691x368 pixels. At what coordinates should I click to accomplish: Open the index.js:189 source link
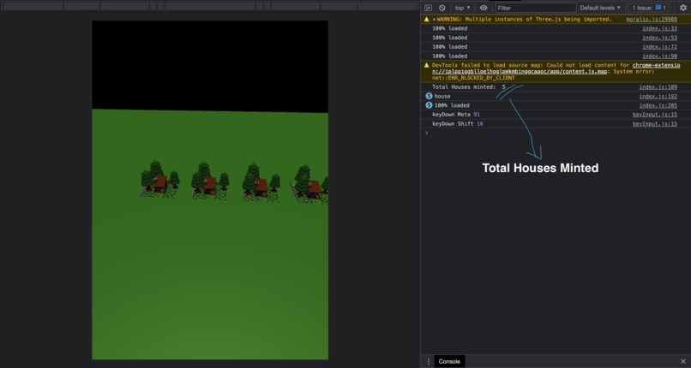pos(658,87)
